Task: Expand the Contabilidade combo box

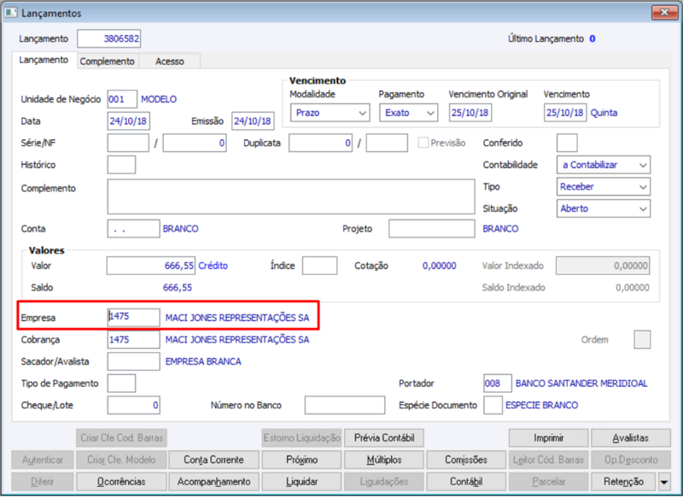Action: coord(604,165)
